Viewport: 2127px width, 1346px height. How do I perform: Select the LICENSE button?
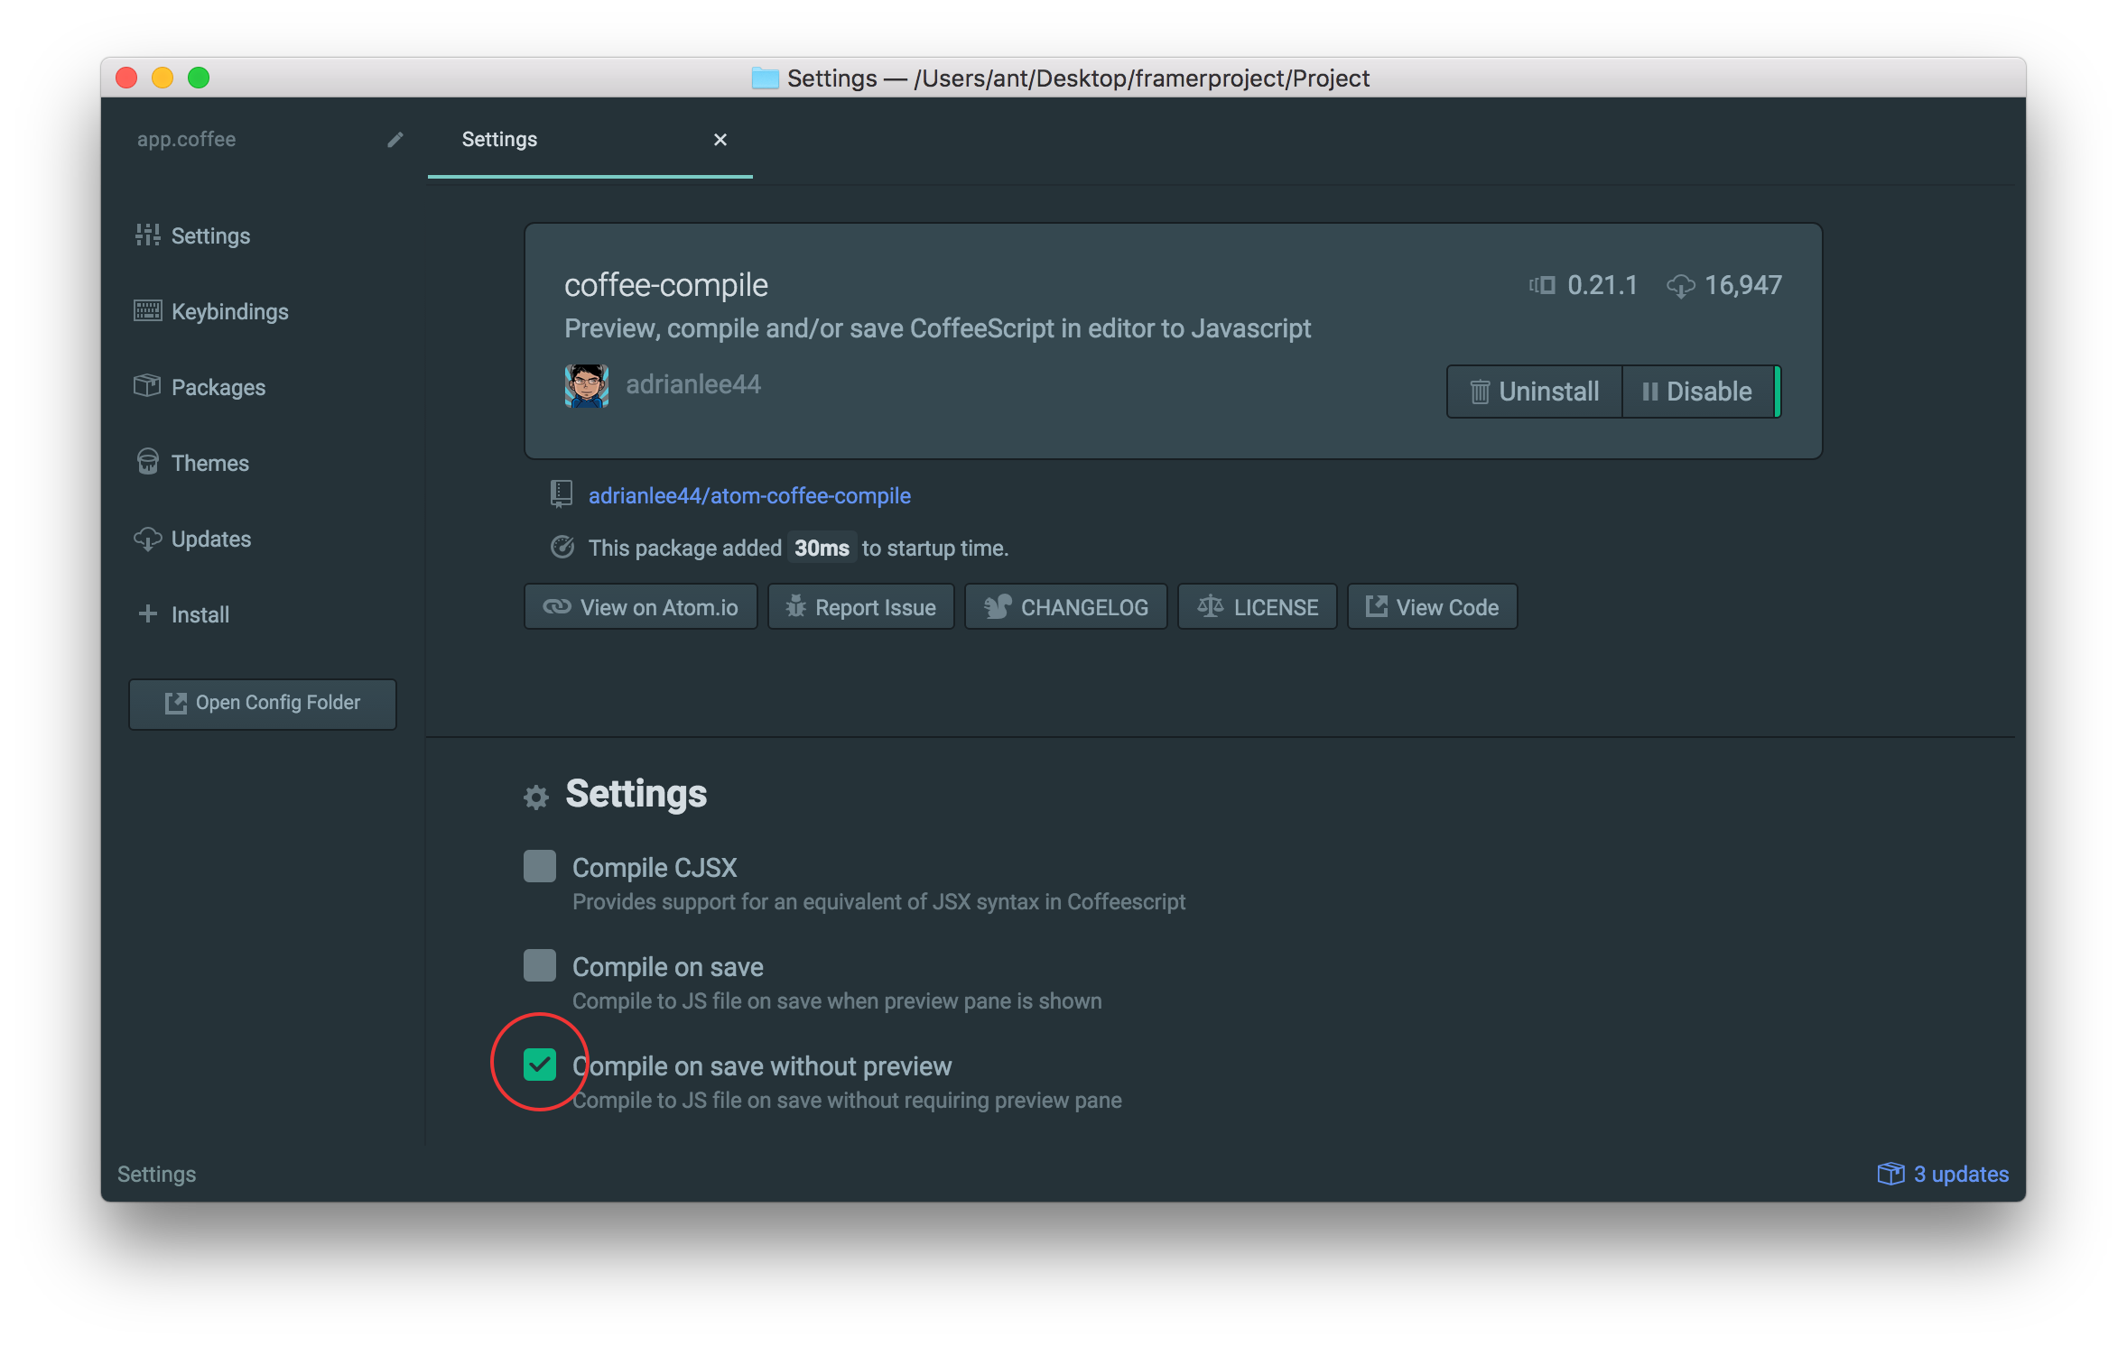[1258, 605]
